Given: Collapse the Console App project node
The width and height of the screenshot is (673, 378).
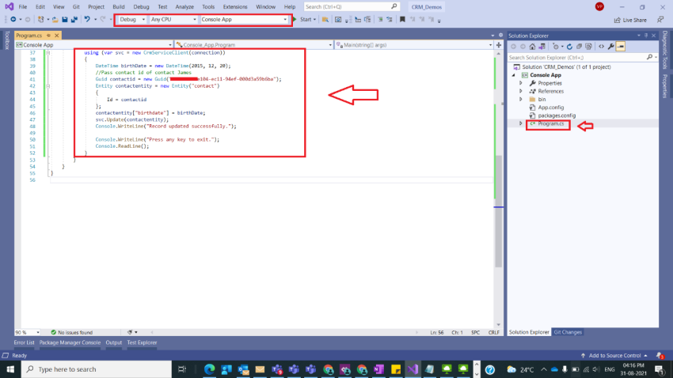Looking at the screenshot, I should pos(514,75).
